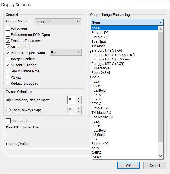The height and width of the screenshot is (174, 170).
Task: Select 3xBRZ filter
Action: click(x=124, y=157)
